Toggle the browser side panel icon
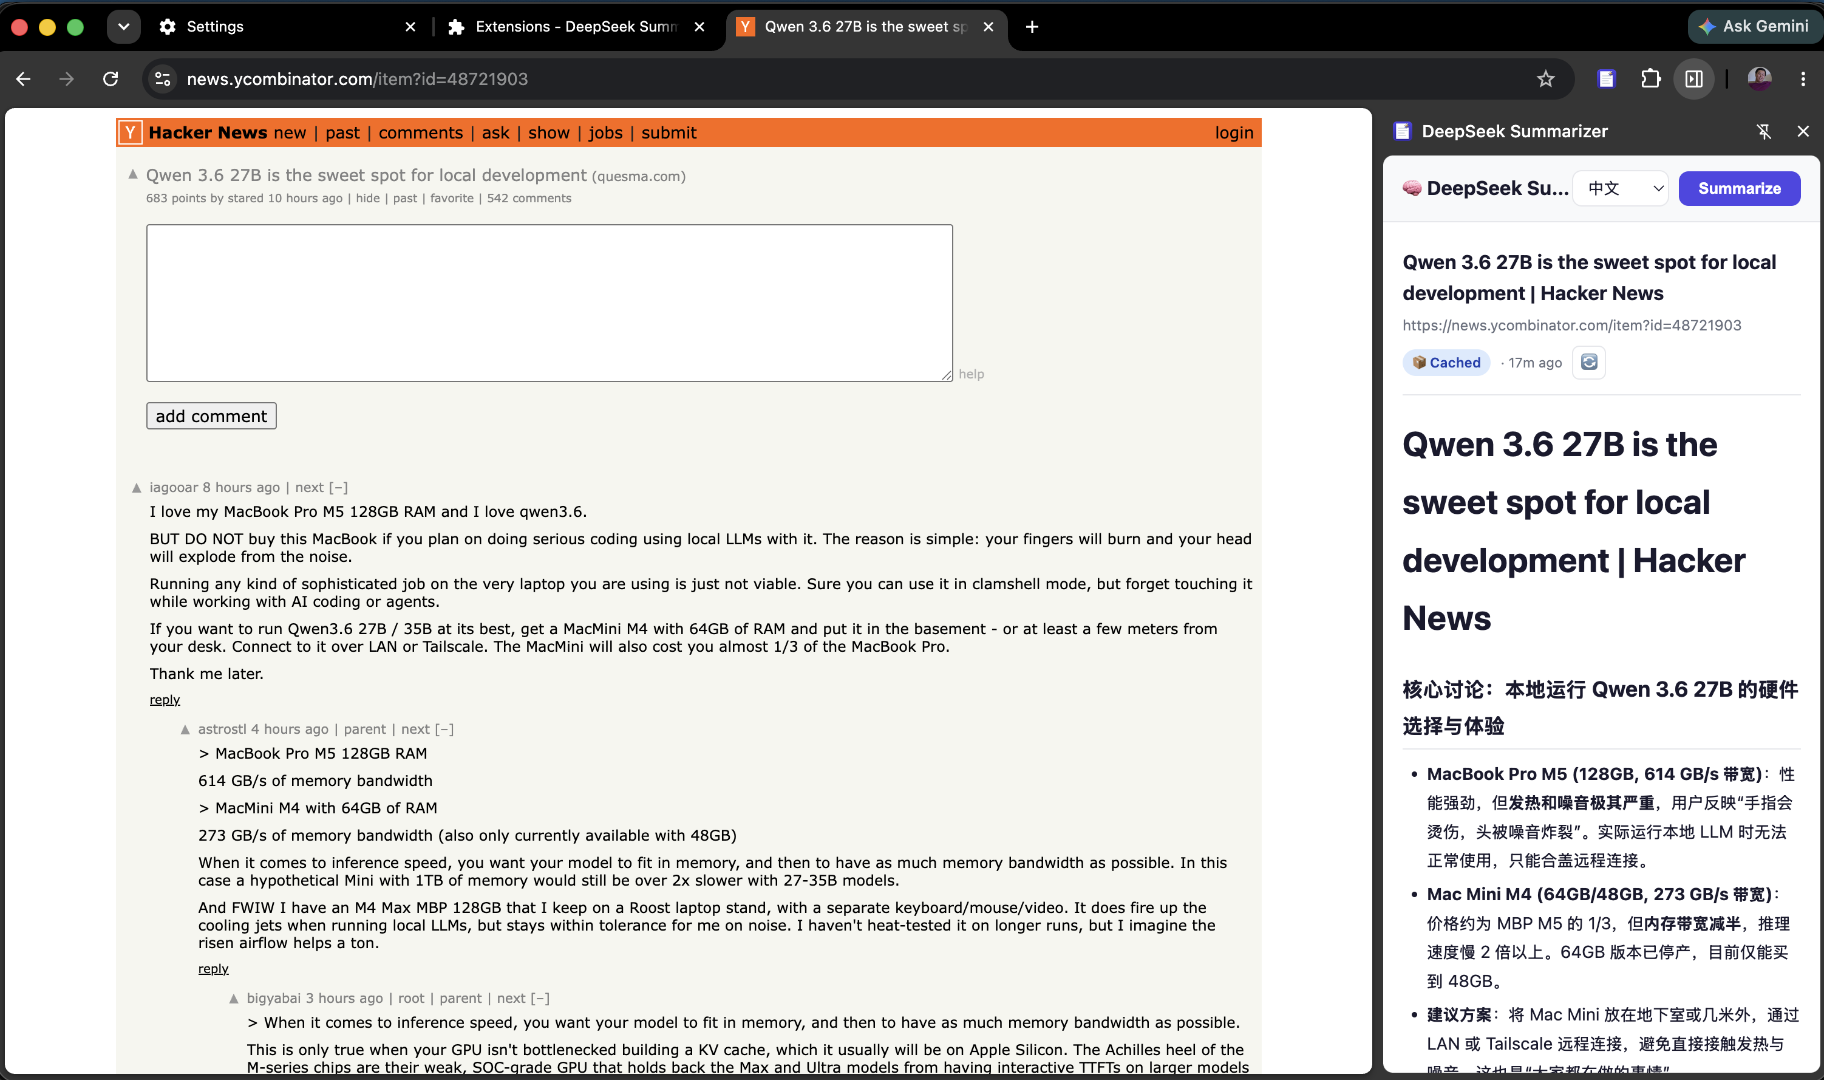This screenshot has height=1080, width=1824. [x=1694, y=78]
